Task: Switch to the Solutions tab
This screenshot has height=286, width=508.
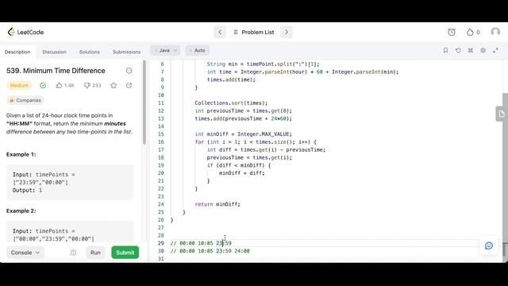Action: coord(90,52)
